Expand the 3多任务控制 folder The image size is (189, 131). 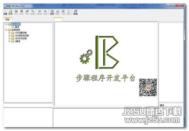click(9, 39)
